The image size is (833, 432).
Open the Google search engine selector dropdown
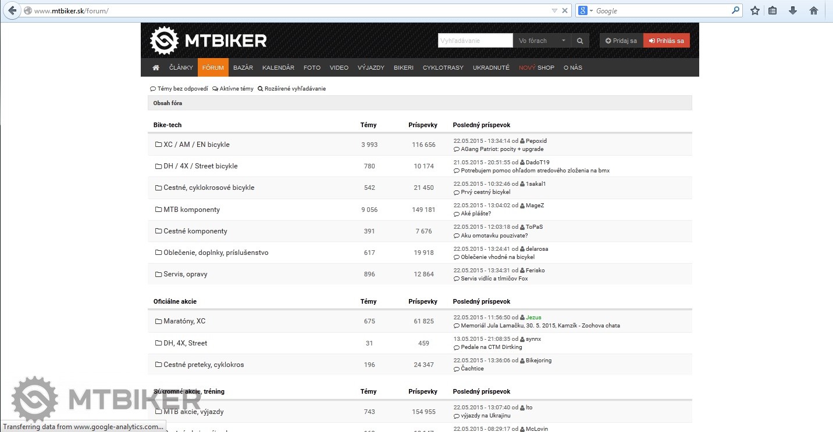click(586, 10)
